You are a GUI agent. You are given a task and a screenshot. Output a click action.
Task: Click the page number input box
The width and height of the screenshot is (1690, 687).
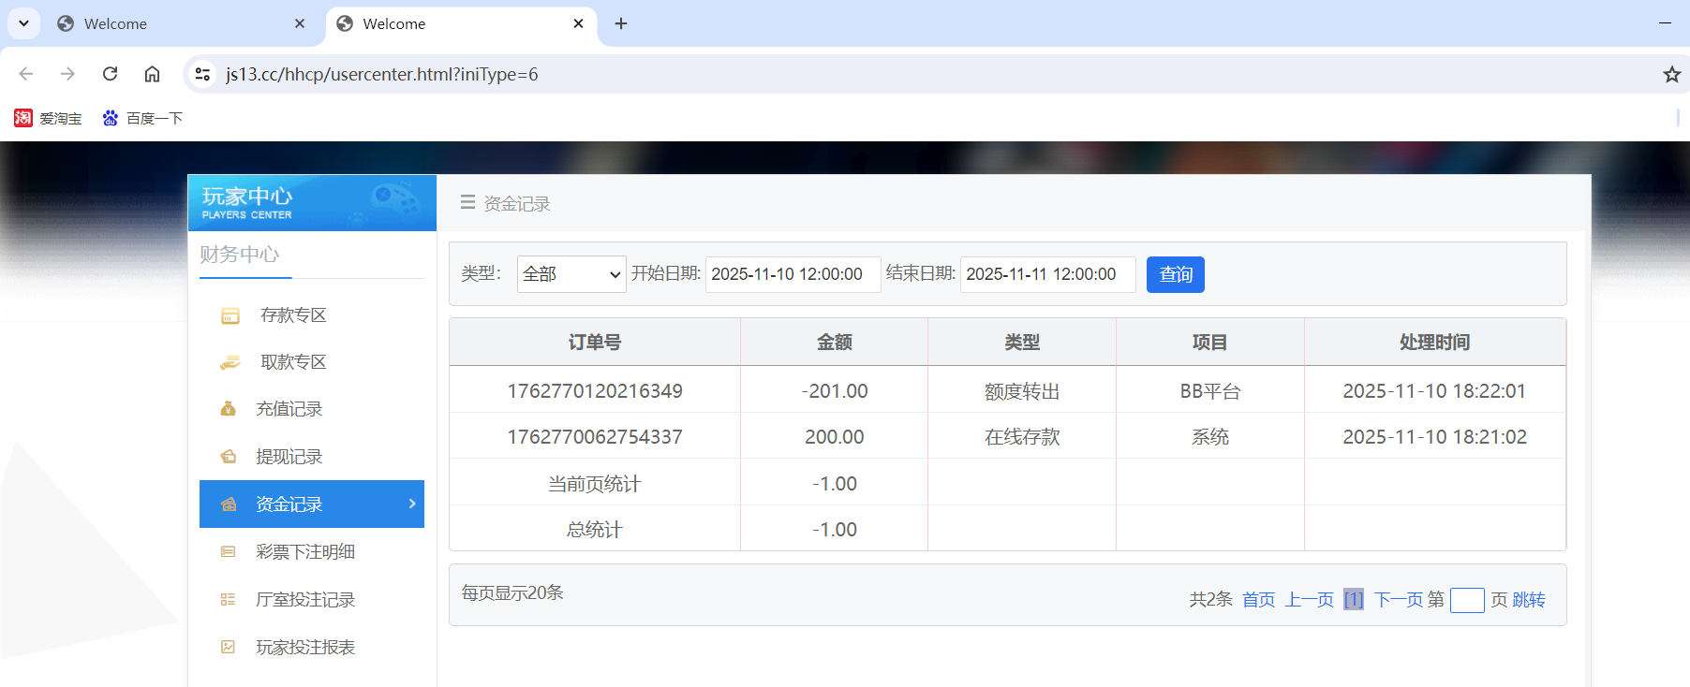(1467, 600)
